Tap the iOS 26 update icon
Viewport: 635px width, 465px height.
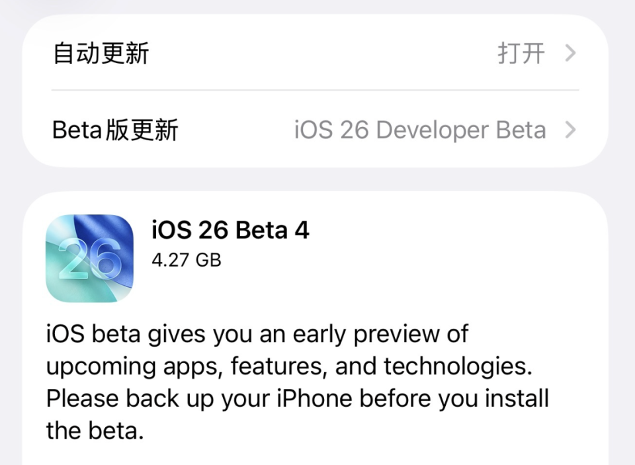(x=89, y=258)
